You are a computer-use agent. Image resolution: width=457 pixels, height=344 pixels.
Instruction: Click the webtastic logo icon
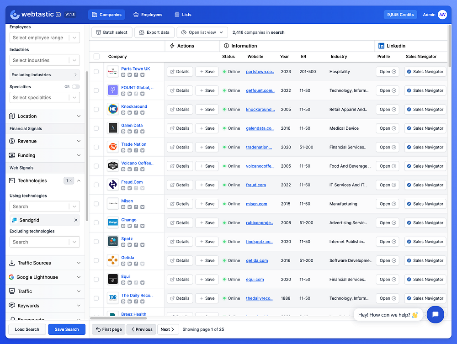coord(15,15)
